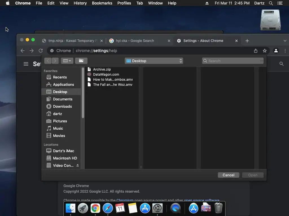The width and height of the screenshot is (289, 216).
Task: Open Chrome's three-dot menu
Action: pyautogui.click(x=285, y=51)
